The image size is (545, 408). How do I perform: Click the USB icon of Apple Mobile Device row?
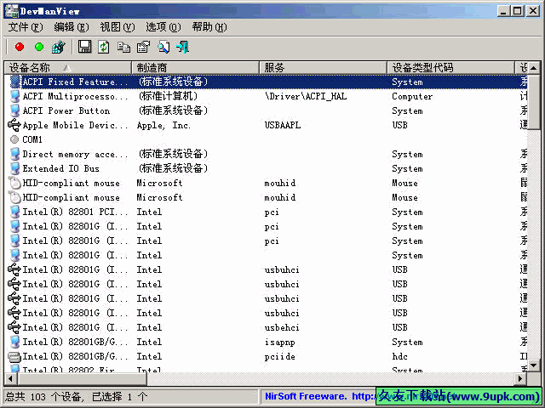(14, 125)
